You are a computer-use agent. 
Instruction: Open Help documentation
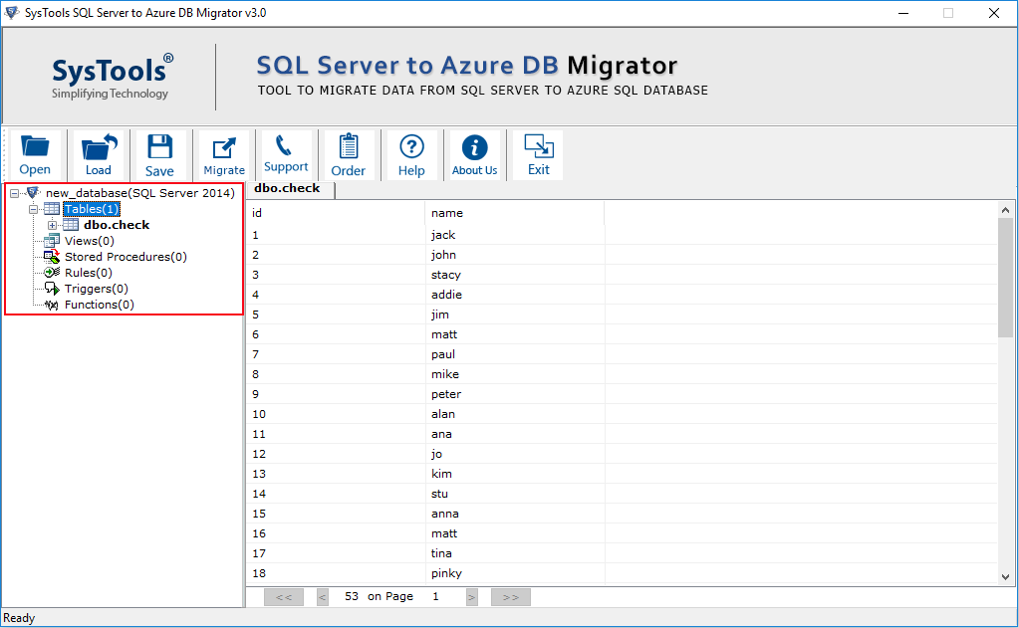pos(411,154)
